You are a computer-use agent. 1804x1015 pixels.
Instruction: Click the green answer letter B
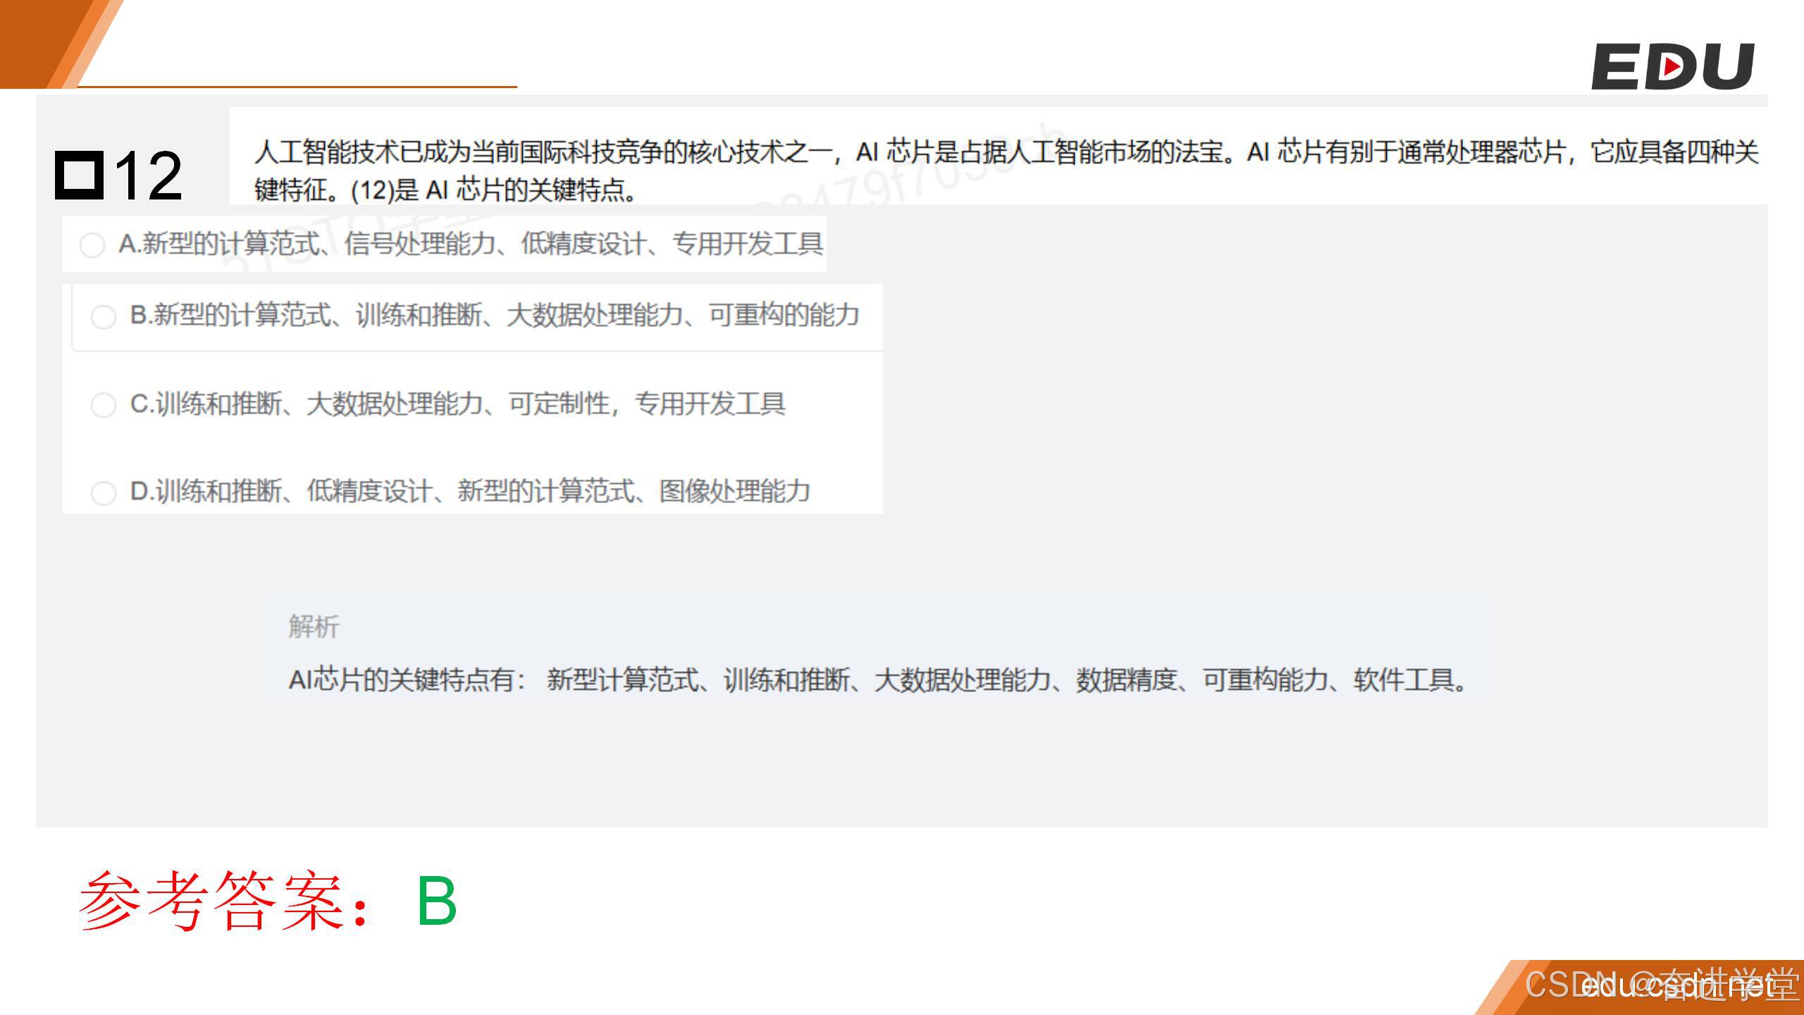437,901
